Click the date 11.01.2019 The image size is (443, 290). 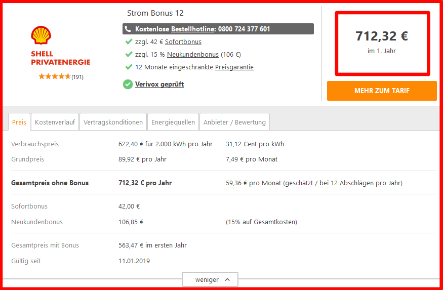134,261
